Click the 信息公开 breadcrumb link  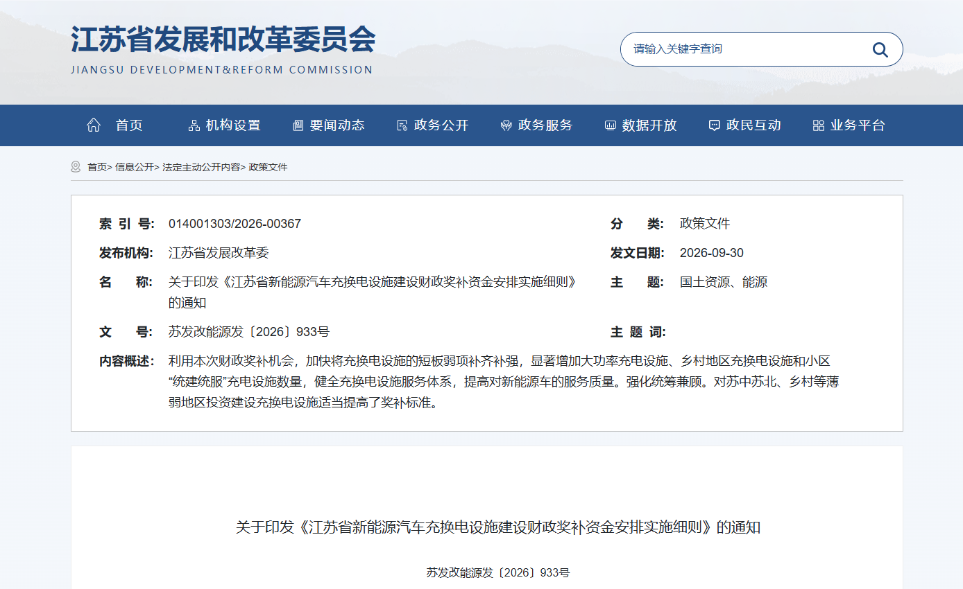click(135, 167)
